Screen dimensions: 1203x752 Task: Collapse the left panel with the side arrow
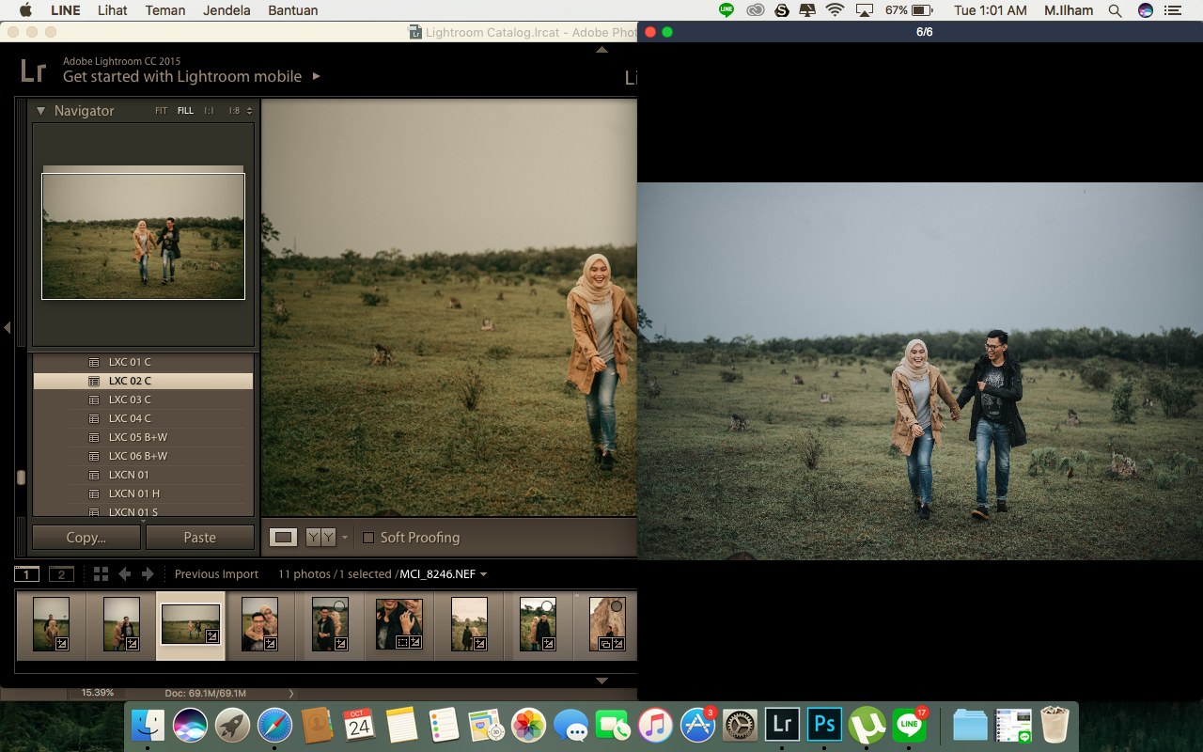(x=7, y=328)
